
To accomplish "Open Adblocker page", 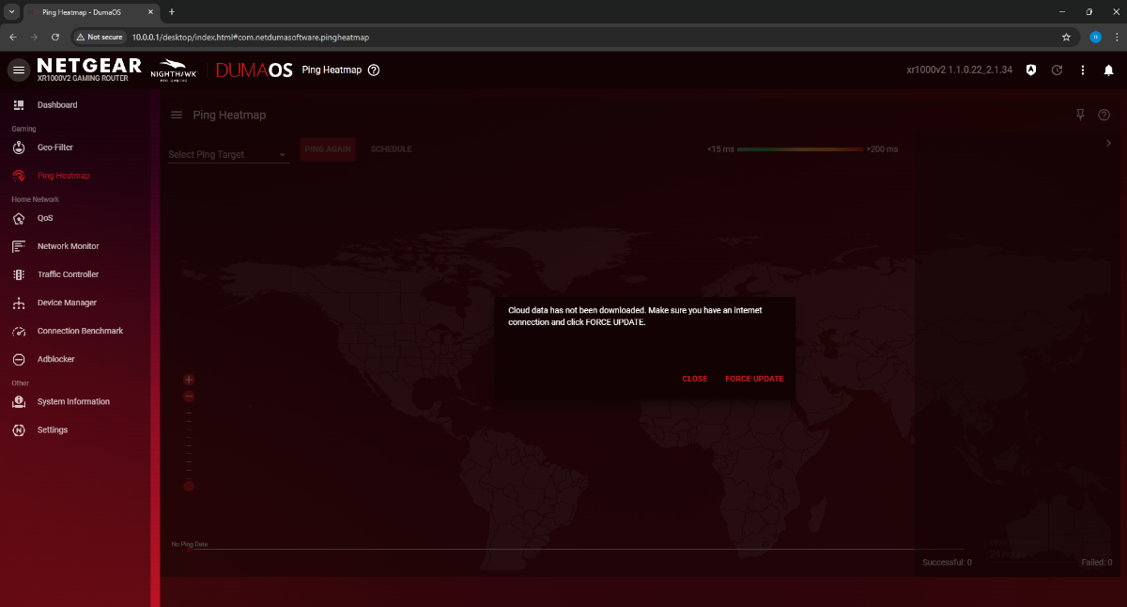I will pos(56,359).
